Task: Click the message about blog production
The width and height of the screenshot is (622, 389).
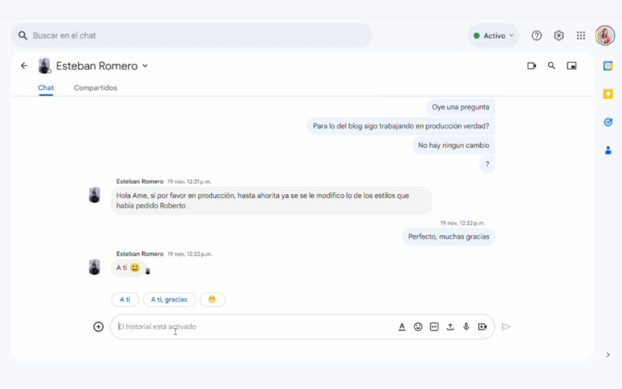Action: tap(401, 126)
